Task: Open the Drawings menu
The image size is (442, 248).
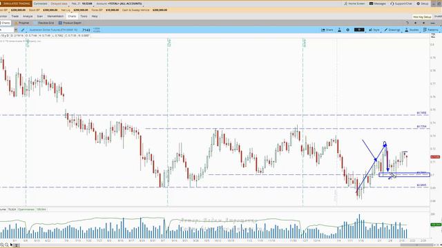Action: tap(392, 30)
